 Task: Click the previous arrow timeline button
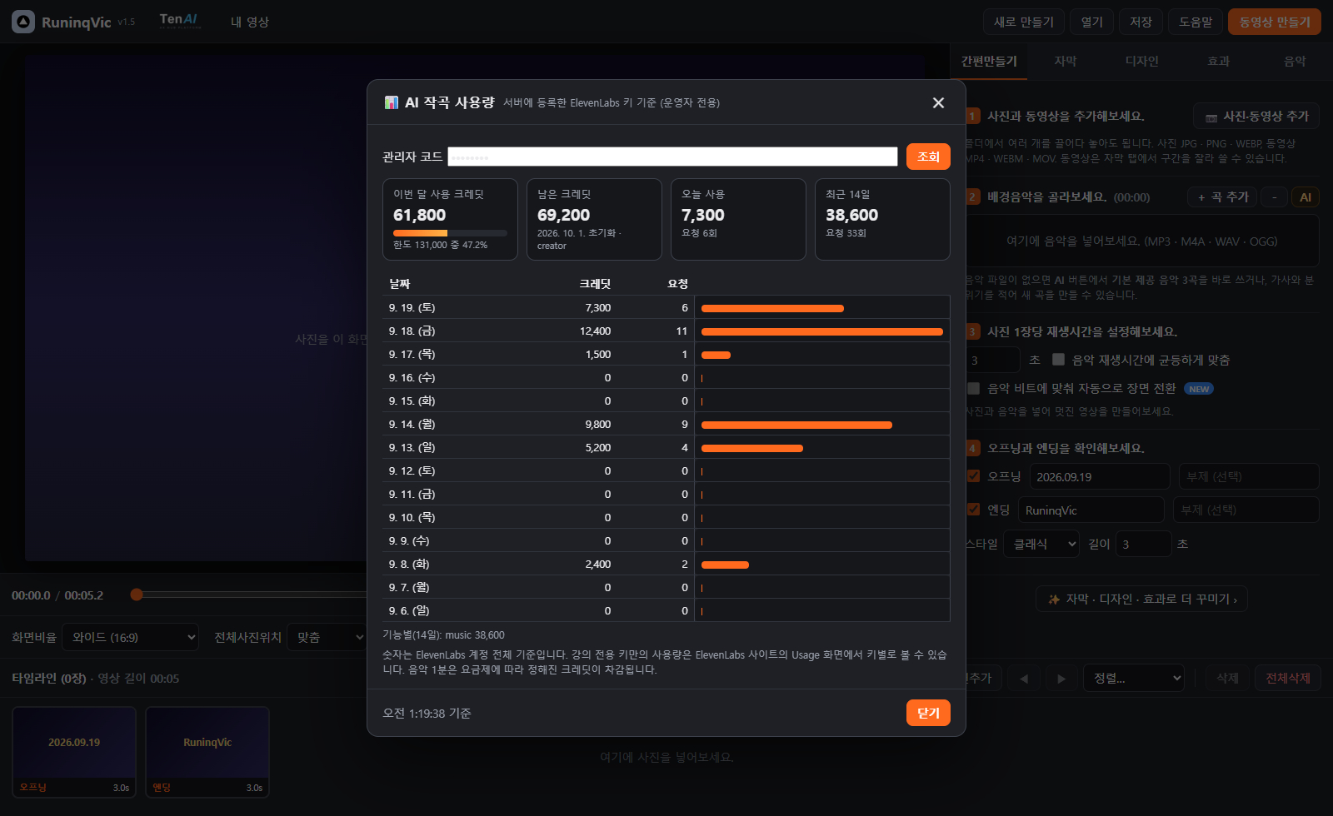(1024, 678)
